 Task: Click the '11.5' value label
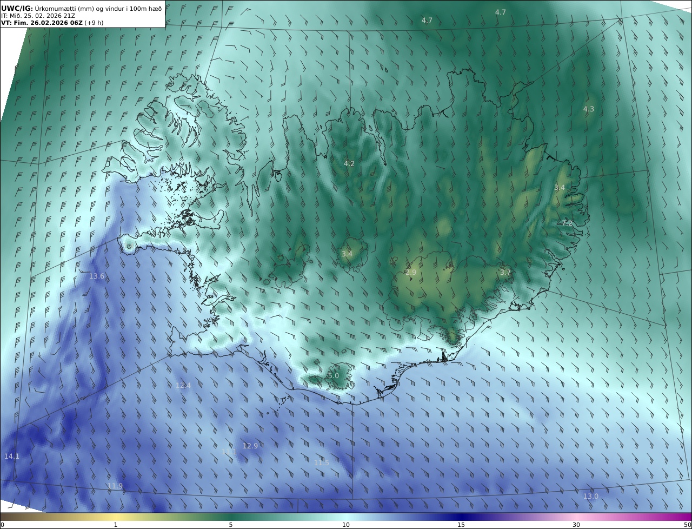[322, 462]
